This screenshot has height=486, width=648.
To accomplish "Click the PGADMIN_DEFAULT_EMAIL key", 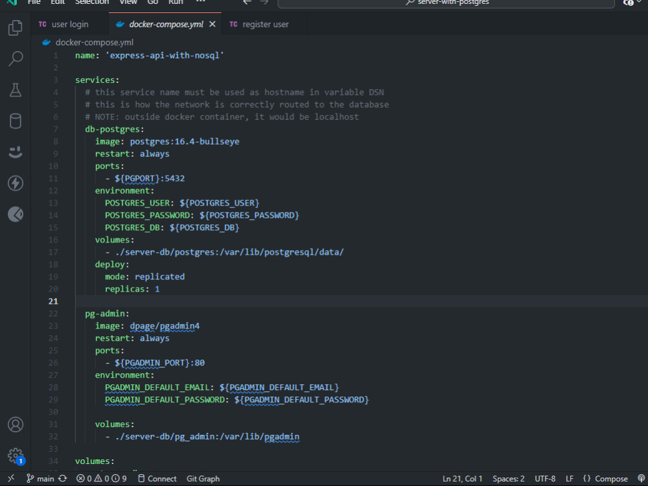I will coord(157,388).
